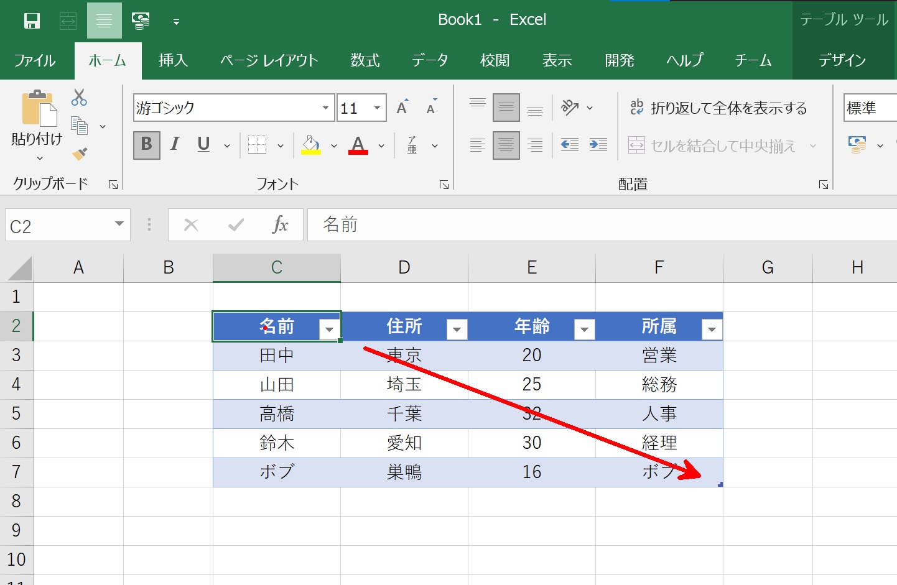
Task: Switch to the 挿入 tab
Action: (174, 60)
